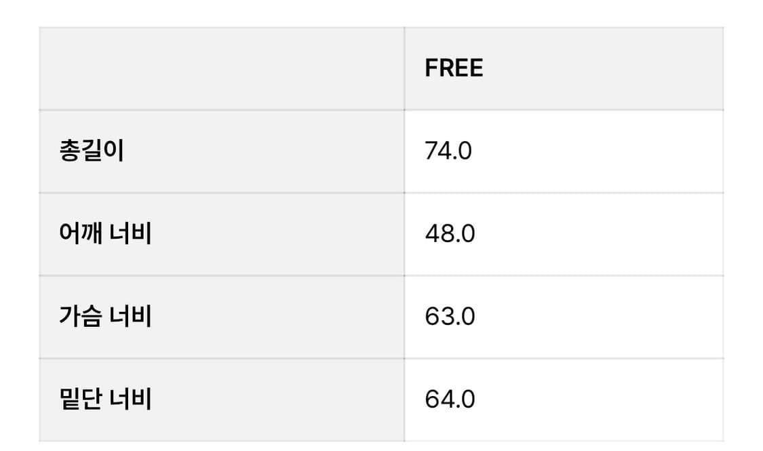Screen dimensions: 763x451
Task: Click the column divider next to 48.0
Action: click(404, 234)
